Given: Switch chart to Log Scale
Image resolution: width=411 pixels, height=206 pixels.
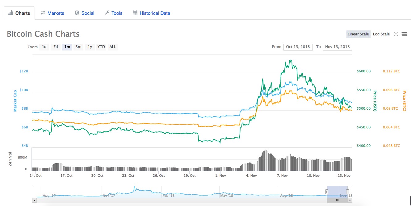Looking at the screenshot, I should [x=381, y=34].
